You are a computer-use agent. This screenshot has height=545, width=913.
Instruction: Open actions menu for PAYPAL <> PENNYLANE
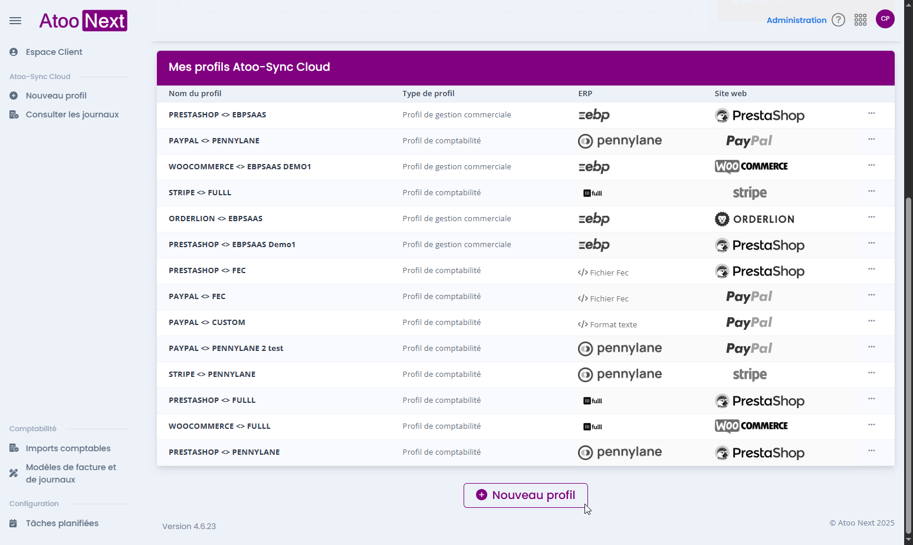(x=871, y=139)
